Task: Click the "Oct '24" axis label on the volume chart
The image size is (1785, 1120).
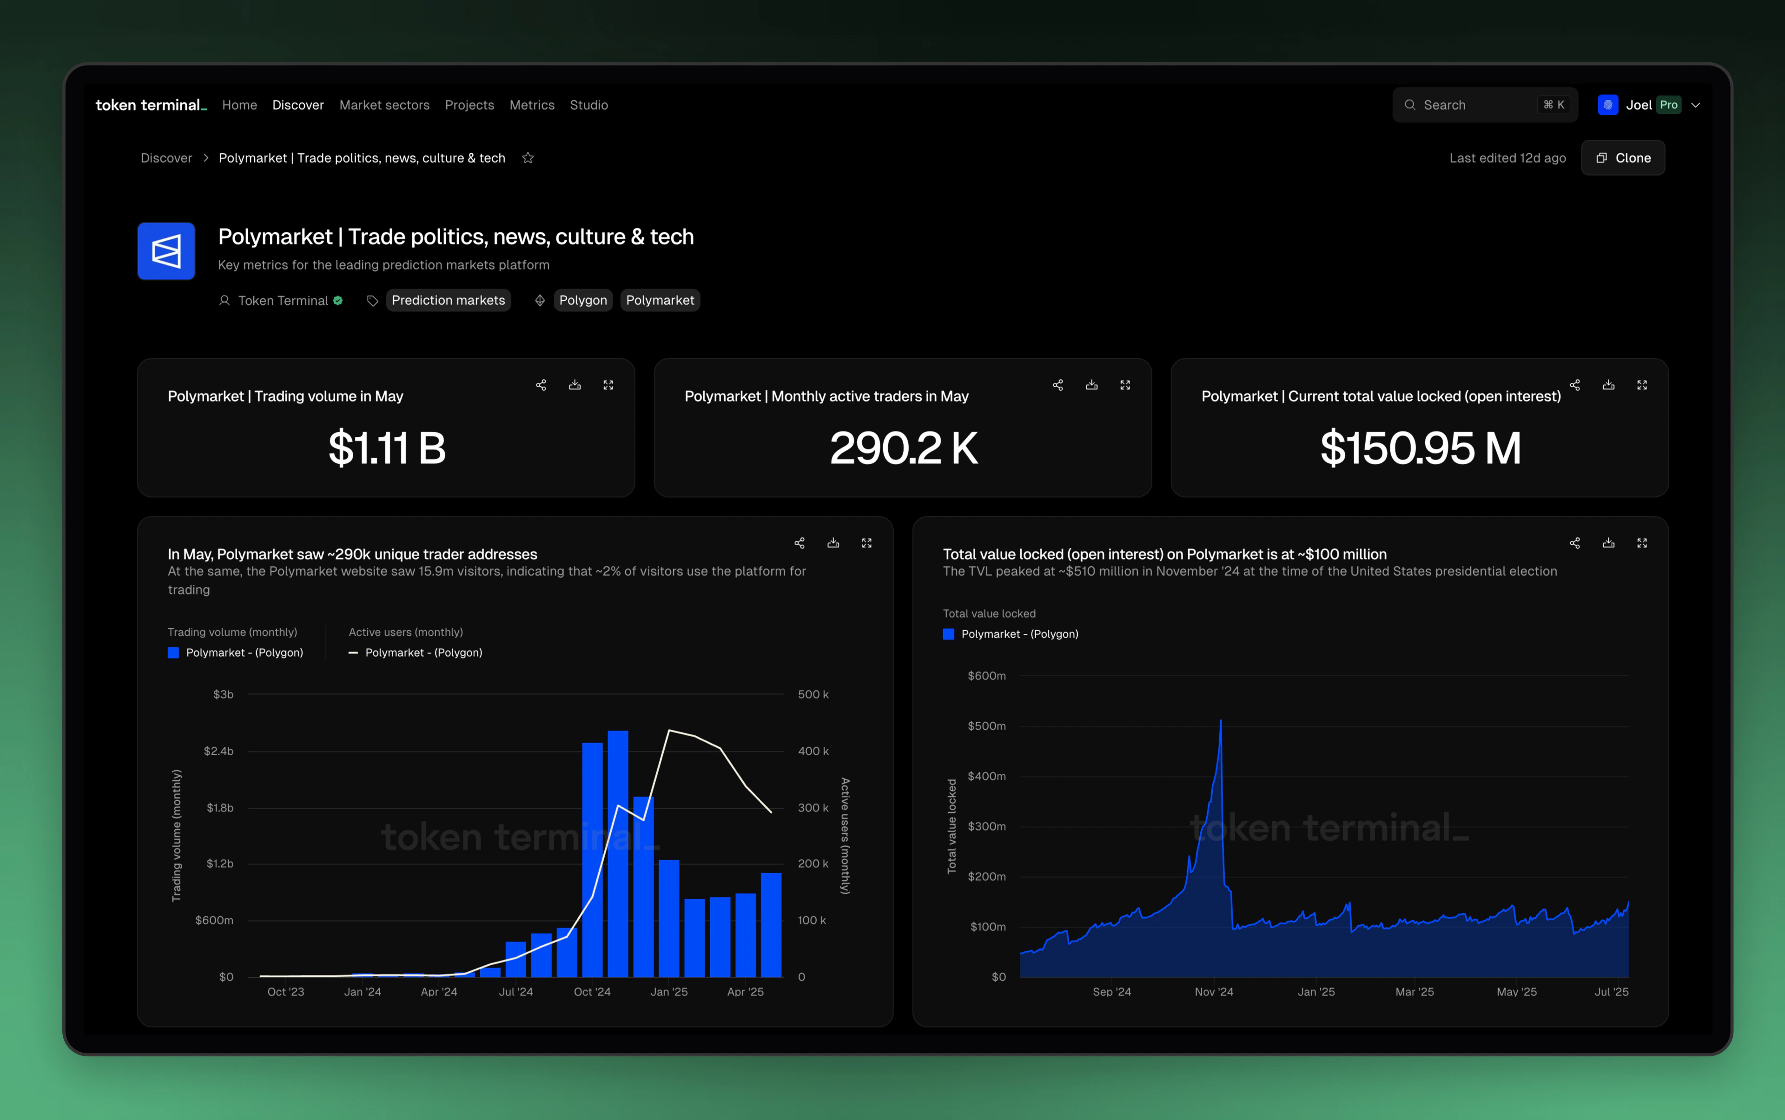Action: tap(592, 992)
